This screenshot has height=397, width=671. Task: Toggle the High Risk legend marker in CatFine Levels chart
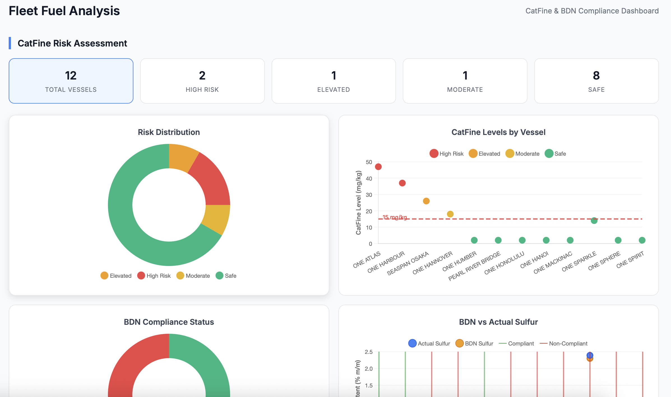433,153
